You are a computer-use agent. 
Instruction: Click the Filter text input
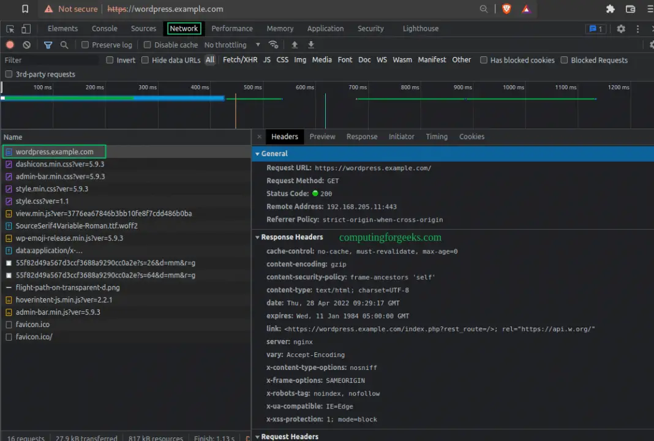pos(49,60)
